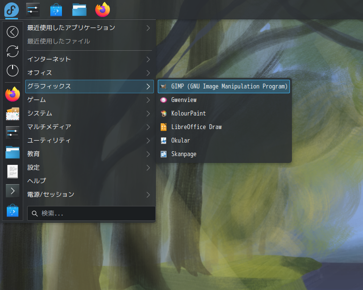Open System Settings from the top panel
The width and height of the screenshot is (363, 290).
33,10
